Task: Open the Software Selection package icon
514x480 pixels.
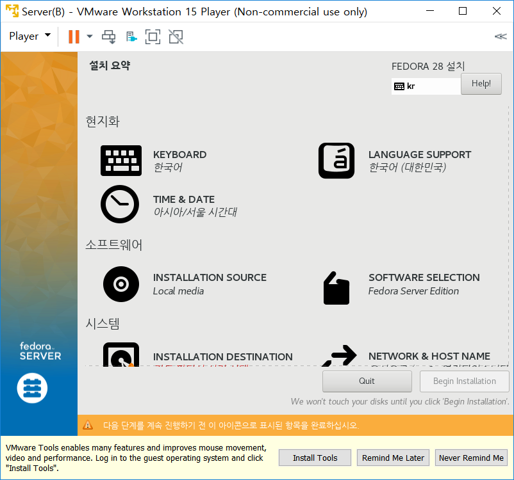Action: pyautogui.click(x=336, y=288)
